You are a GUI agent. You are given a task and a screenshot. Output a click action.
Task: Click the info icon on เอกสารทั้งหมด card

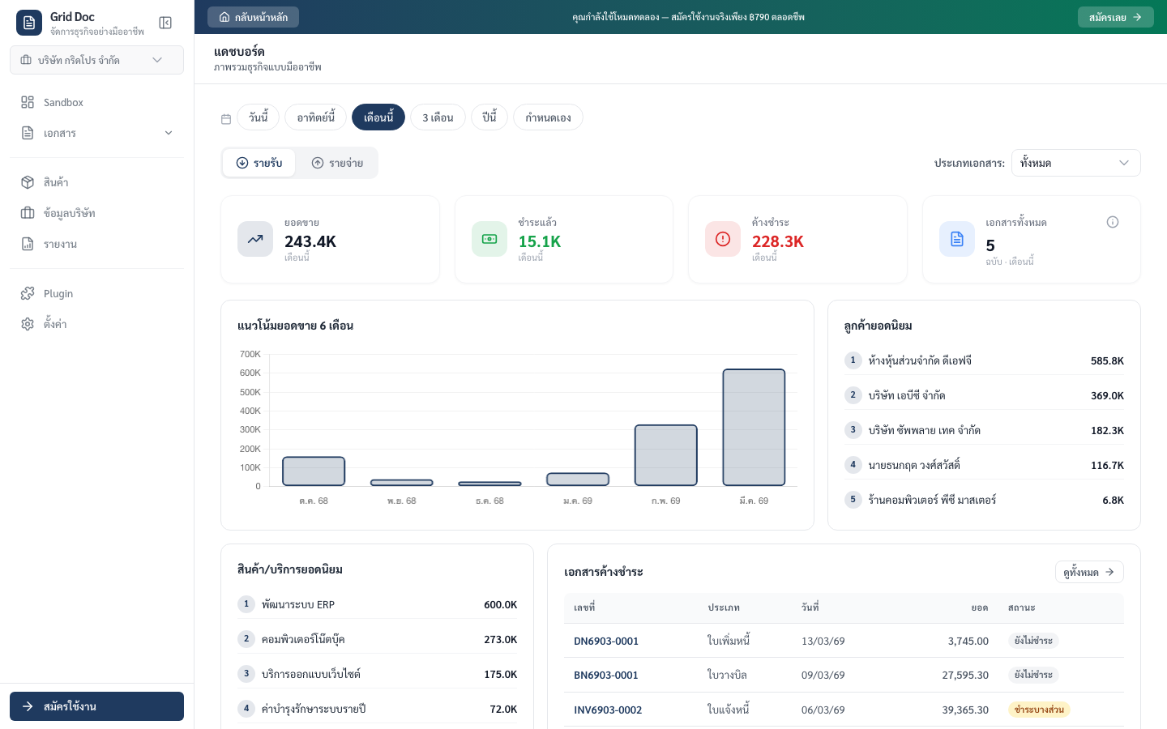(1113, 222)
